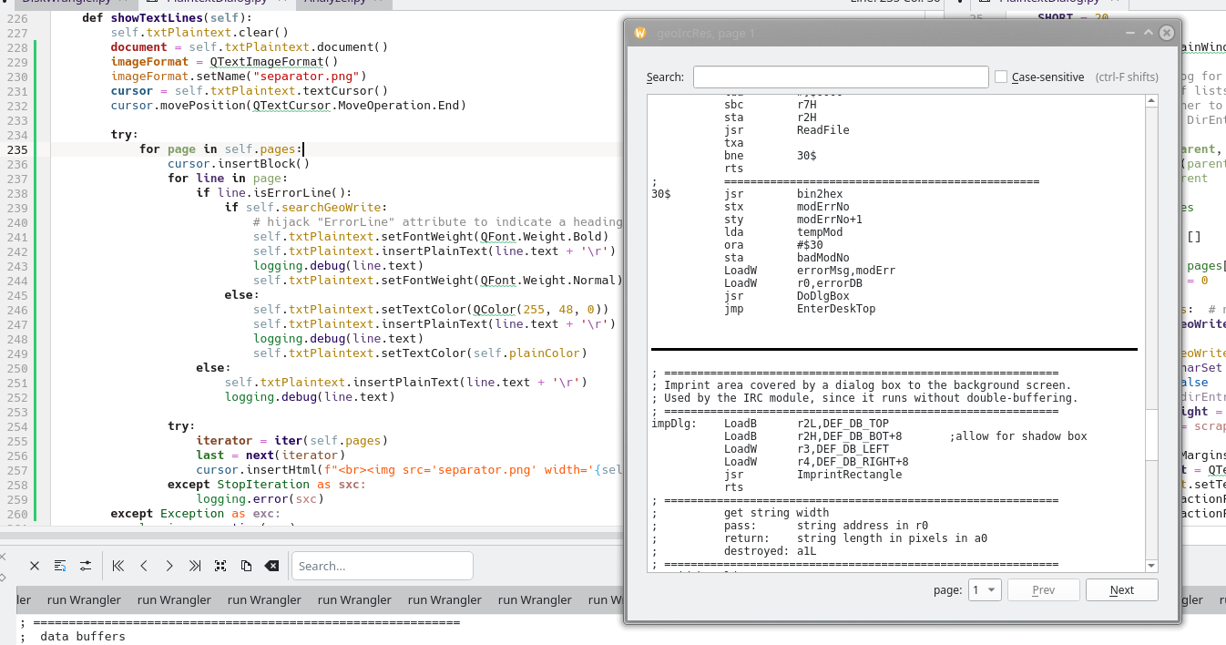This screenshot has width=1226, height=645.
Task: Go to next item with right chevron
Action: coord(169,566)
